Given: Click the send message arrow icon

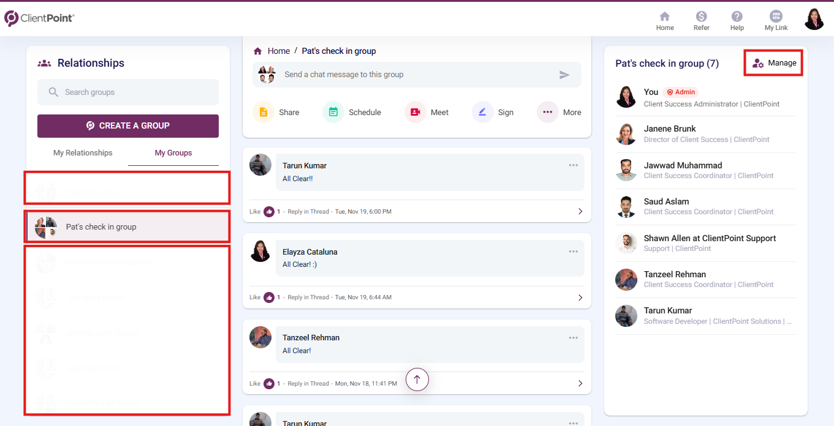Looking at the screenshot, I should pyautogui.click(x=564, y=75).
